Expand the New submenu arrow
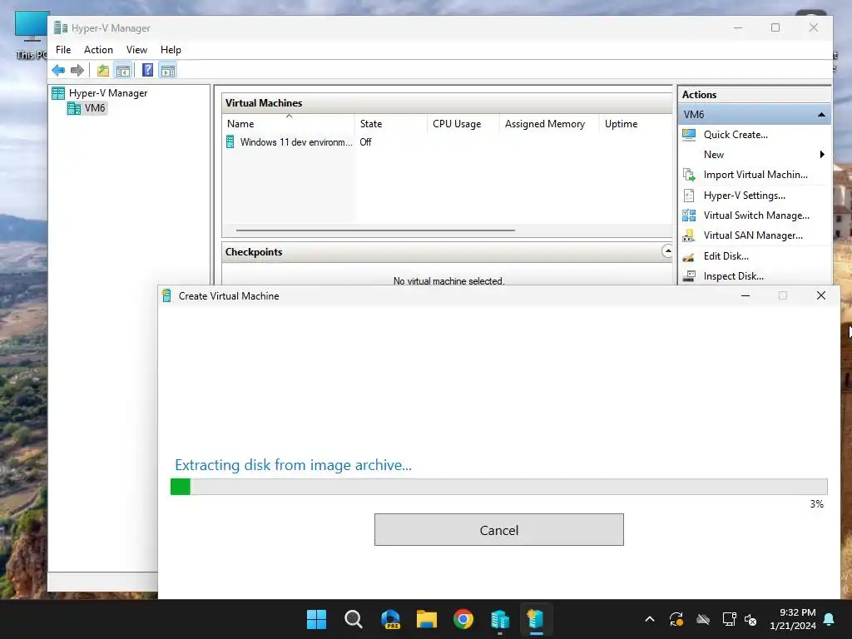Viewport: 852px width, 639px height. (822, 155)
